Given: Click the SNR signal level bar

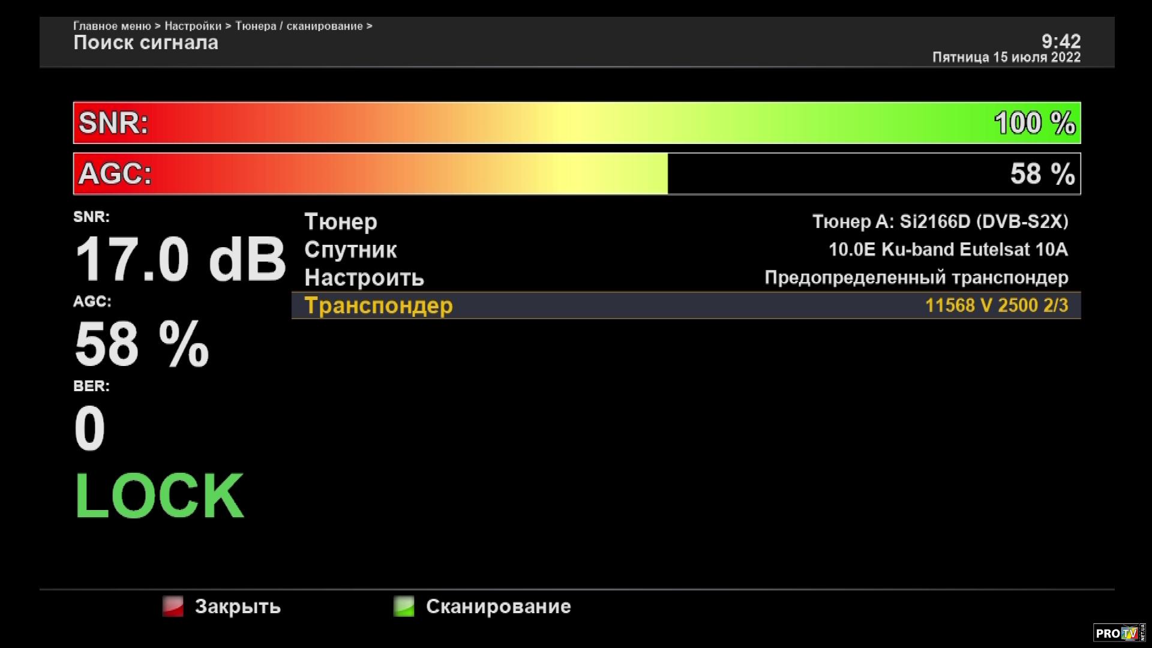Looking at the screenshot, I should pyautogui.click(x=576, y=123).
